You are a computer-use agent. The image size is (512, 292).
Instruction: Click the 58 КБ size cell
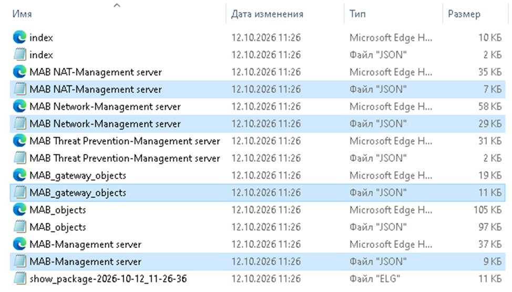pos(490,107)
